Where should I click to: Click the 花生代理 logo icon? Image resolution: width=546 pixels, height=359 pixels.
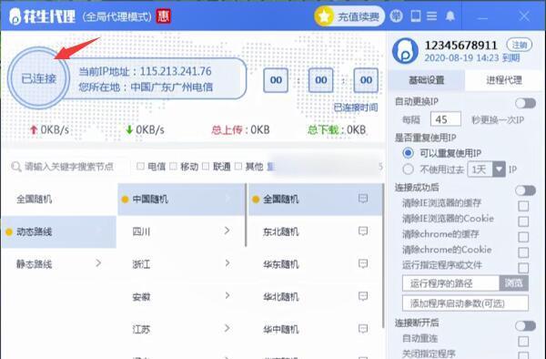[15, 16]
